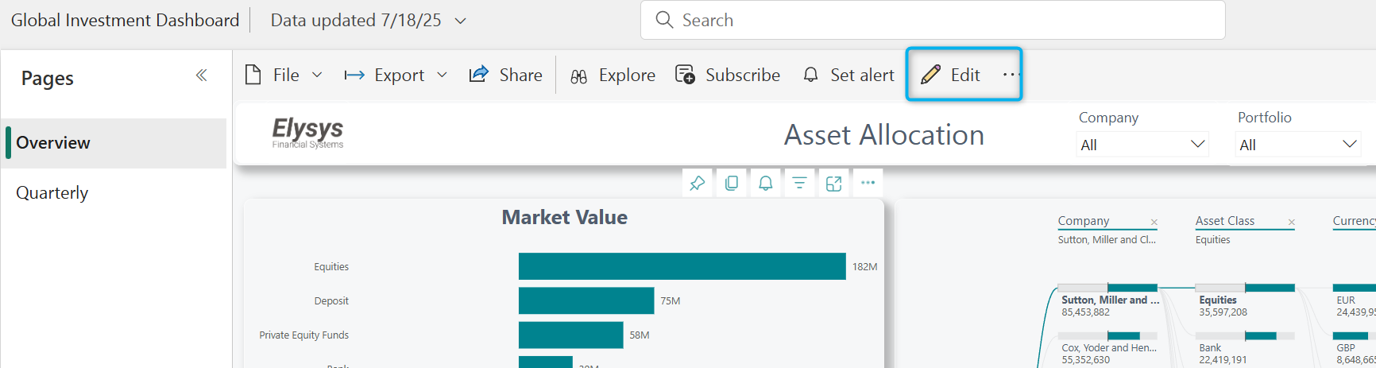The image size is (1376, 368).
Task: Open the toolbar's more options ellipsis
Action: pos(1010,75)
